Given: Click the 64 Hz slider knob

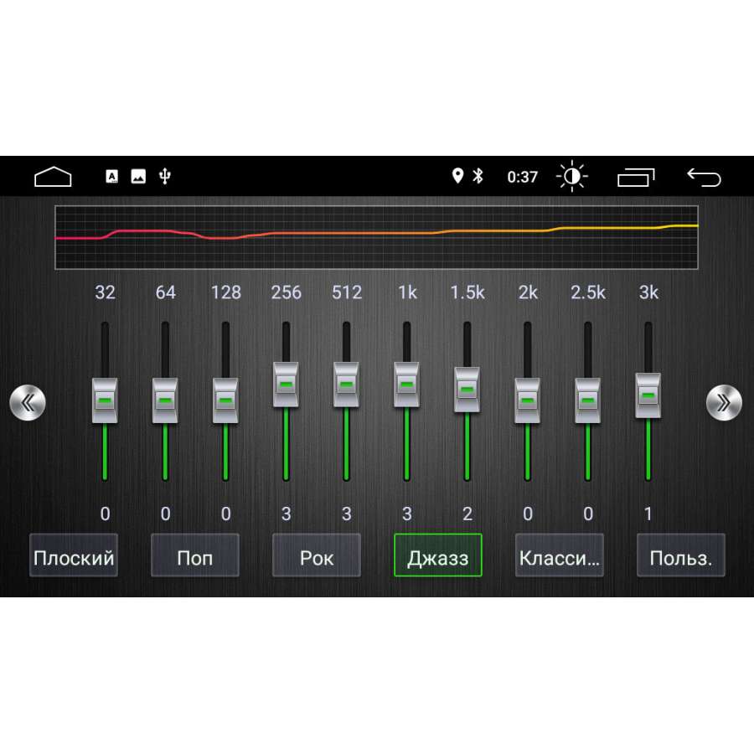Looking at the screenshot, I should coord(165,400).
